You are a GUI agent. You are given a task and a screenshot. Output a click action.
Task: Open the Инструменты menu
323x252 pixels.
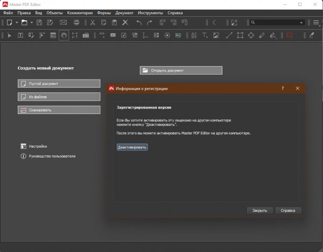coord(150,13)
